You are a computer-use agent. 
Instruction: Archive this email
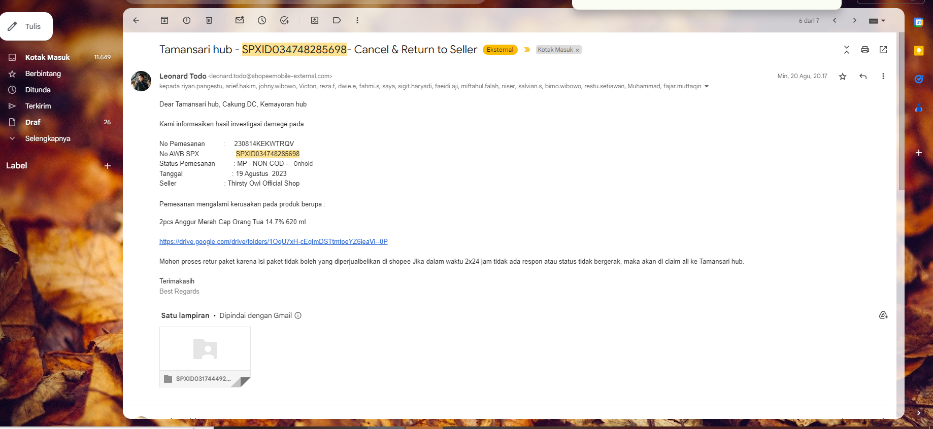(x=164, y=20)
